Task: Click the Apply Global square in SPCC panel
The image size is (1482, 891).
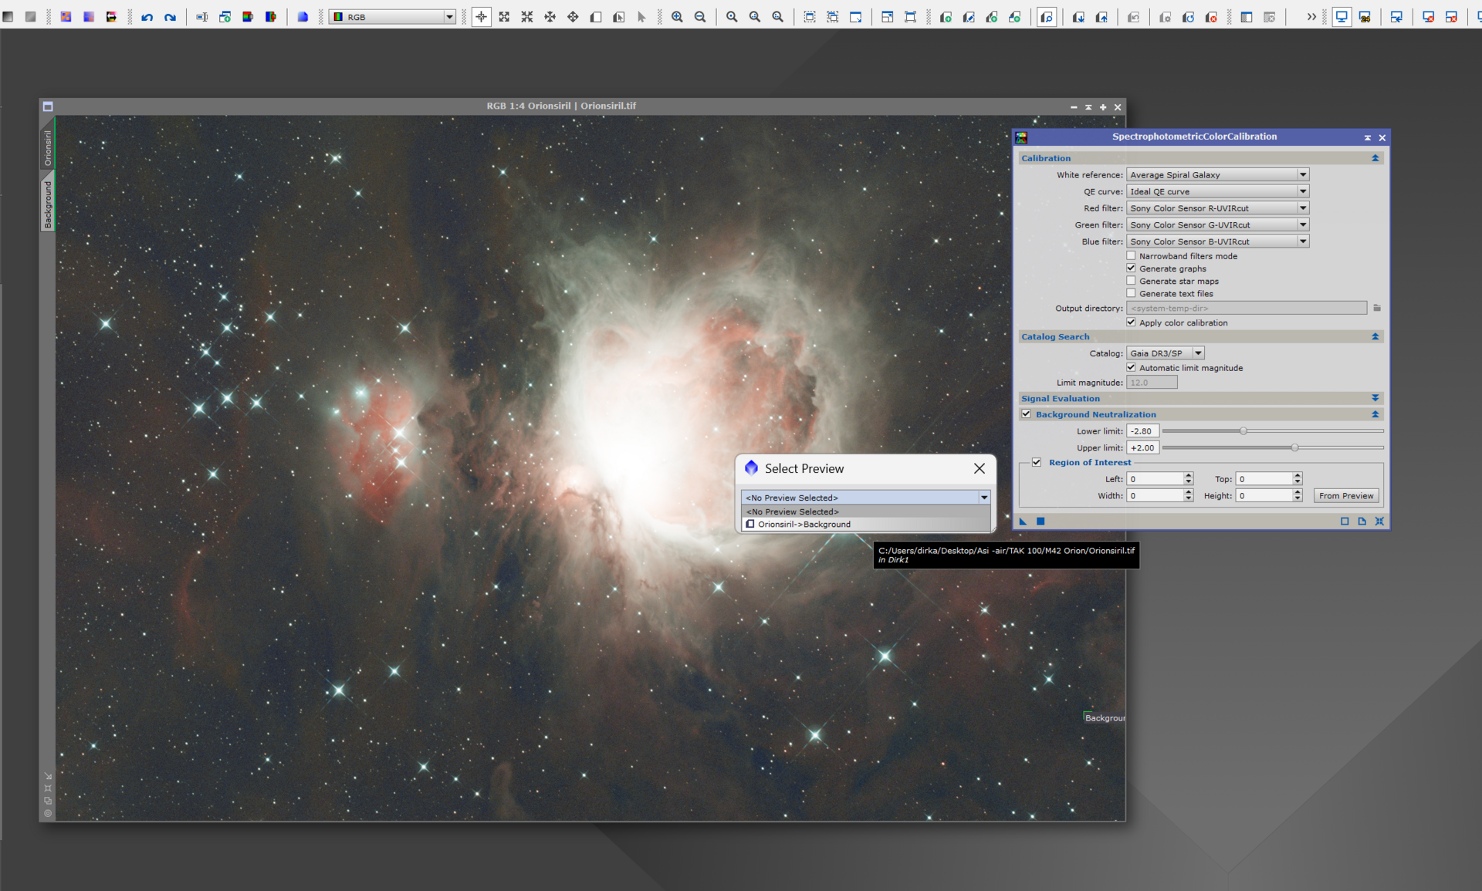Action: coord(1040,521)
